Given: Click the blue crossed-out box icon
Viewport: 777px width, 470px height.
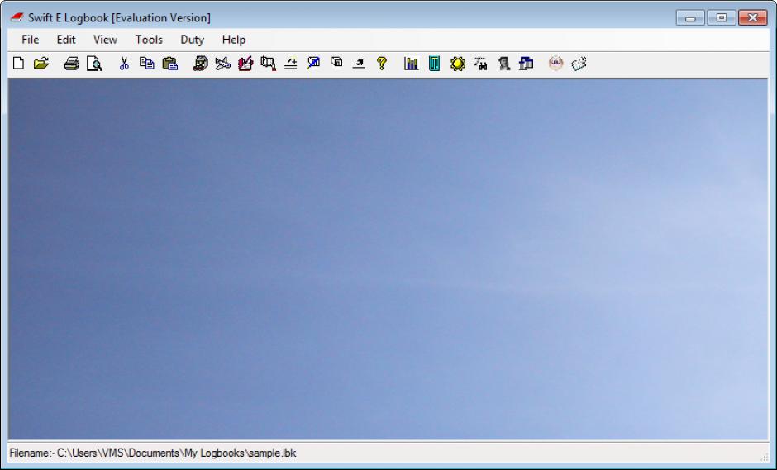Looking at the screenshot, I should click(313, 63).
